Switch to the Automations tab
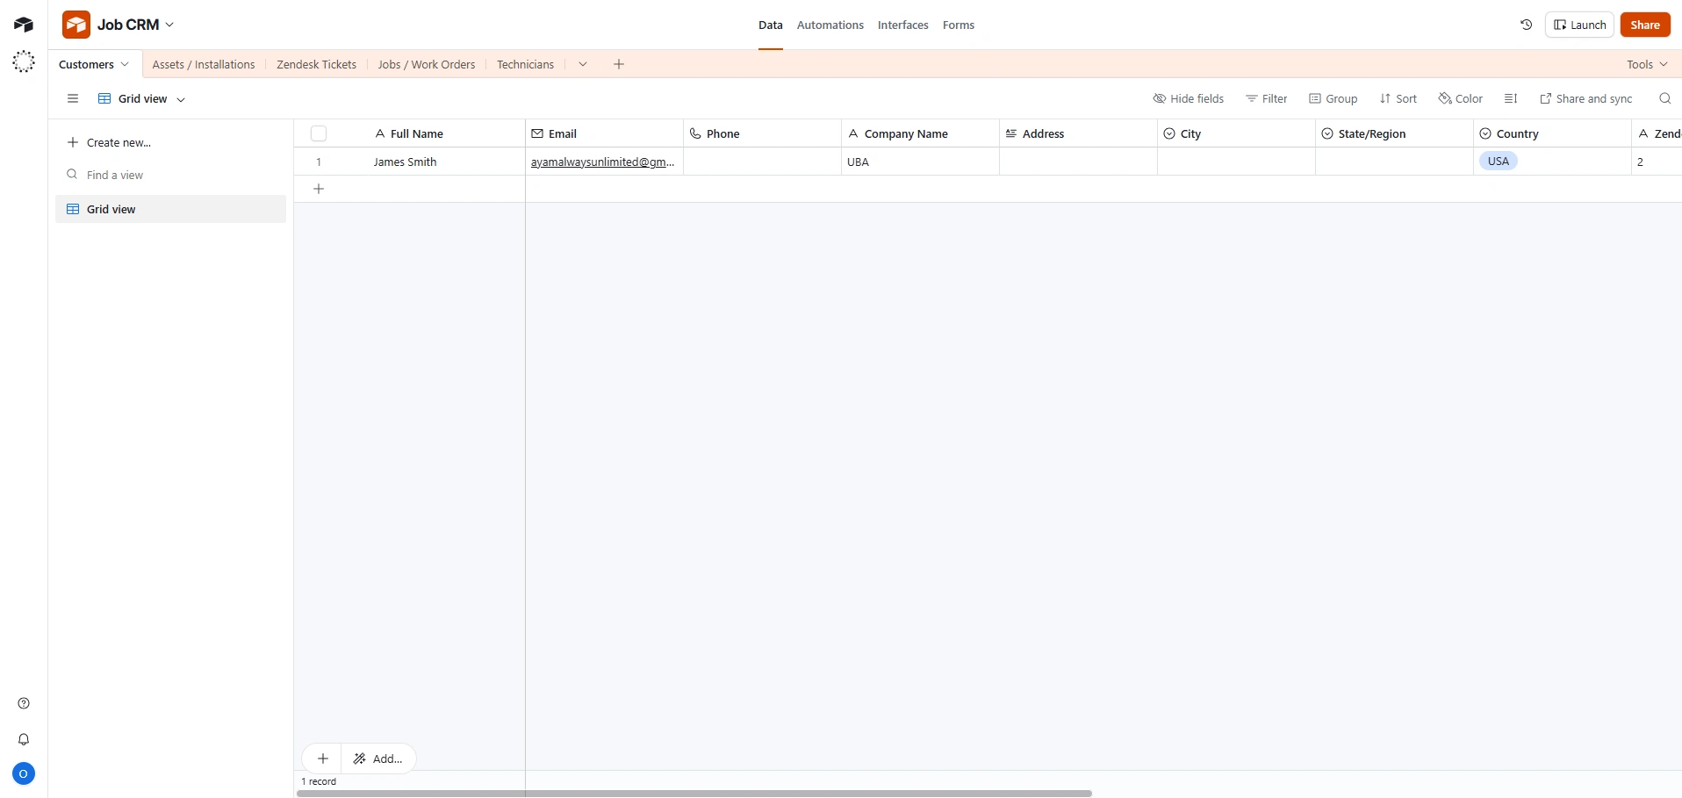This screenshot has height=798, width=1682. coord(830,25)
